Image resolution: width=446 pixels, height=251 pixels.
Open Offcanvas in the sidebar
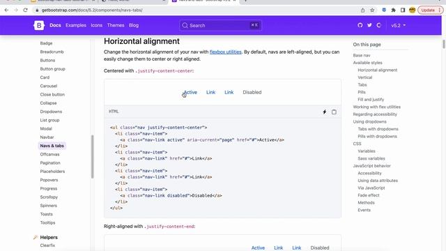(x=49, y=154)
